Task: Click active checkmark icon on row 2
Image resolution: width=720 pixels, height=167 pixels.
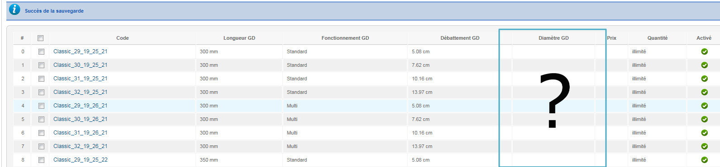Action: (704, 79)
